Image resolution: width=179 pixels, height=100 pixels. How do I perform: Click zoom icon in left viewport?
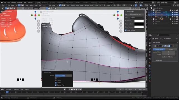pyautogui.click(x=39, y=21)
